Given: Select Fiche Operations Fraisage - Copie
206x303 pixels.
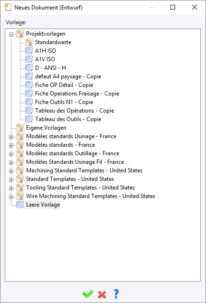Looking at the screenshot, I should [x=77, y=94].
